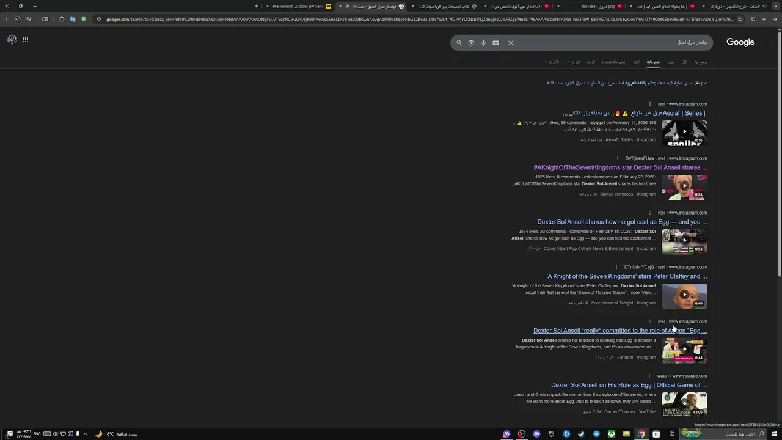The height and width of the screenshot is (440, 782).
Task: Click into the Google search text field
Action: coord(611,43)
